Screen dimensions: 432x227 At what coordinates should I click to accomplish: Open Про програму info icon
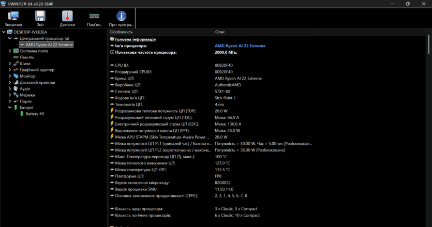[121, 17]
